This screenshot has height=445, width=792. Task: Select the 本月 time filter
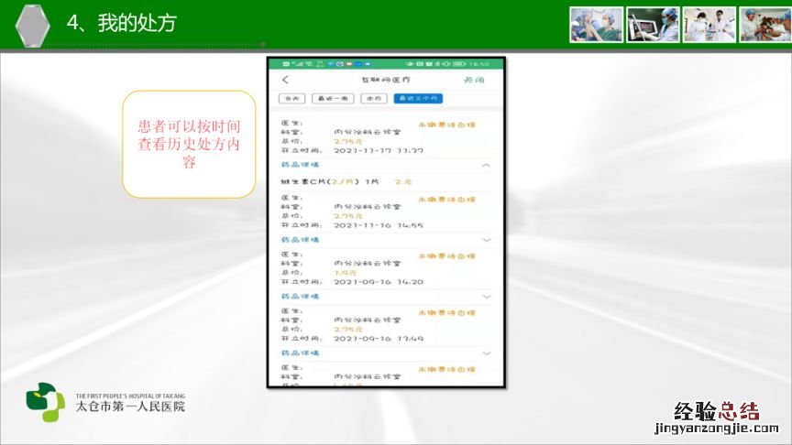click(x=374, y=98)
